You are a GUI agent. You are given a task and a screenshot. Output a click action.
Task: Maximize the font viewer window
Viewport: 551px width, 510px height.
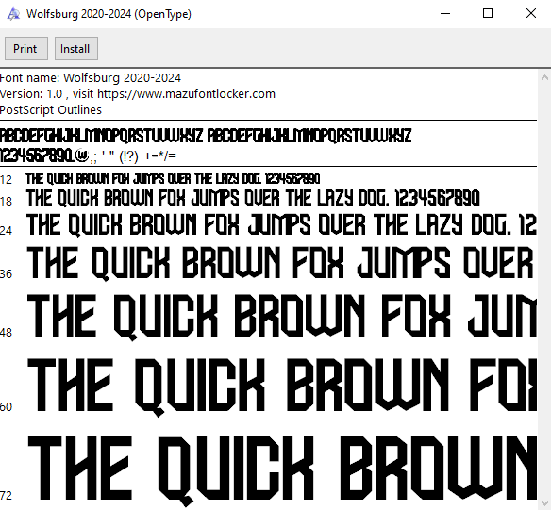point(488,14)
